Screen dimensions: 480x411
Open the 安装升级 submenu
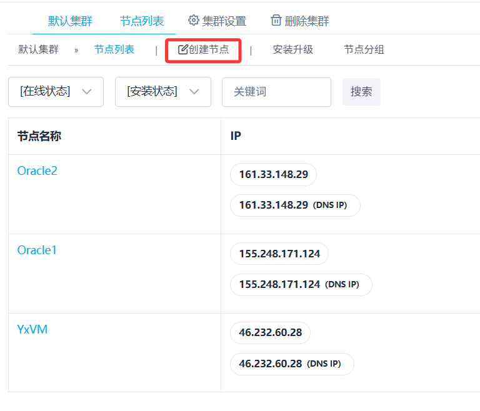292,50
